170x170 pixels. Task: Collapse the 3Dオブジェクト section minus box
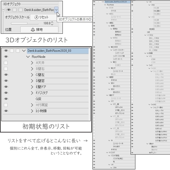click(3, 10)
